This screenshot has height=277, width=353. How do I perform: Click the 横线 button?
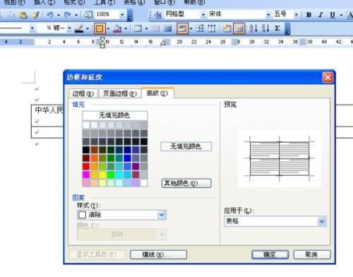158,254
